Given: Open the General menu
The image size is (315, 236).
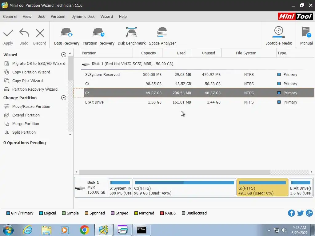Looking at the screenshot, I should tap(10, 17).
